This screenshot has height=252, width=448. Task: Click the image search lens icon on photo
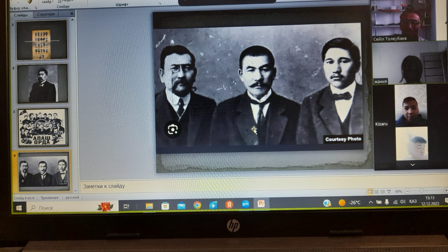[x=172, y=130]
